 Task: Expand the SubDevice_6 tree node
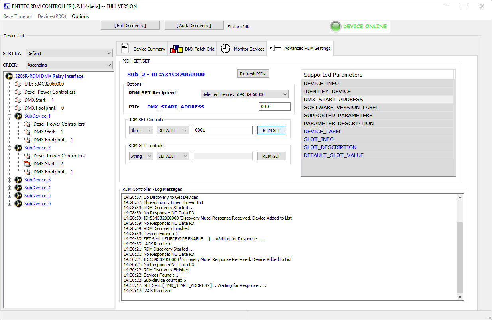coord(10,204)
